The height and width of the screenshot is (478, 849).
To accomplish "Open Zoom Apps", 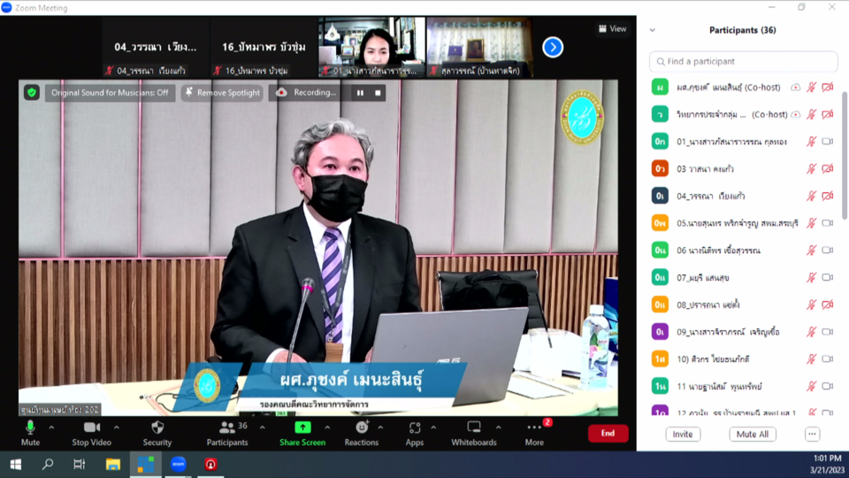I will [x=414, y=433].
